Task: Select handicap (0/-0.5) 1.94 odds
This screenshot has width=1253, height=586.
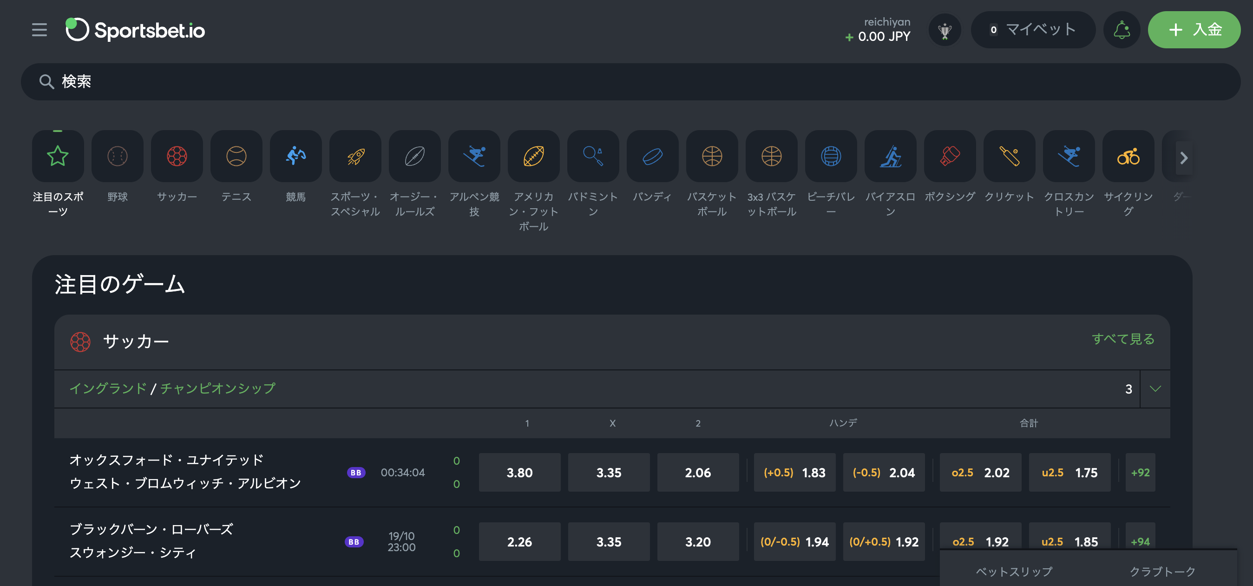Action: [794, 542]
